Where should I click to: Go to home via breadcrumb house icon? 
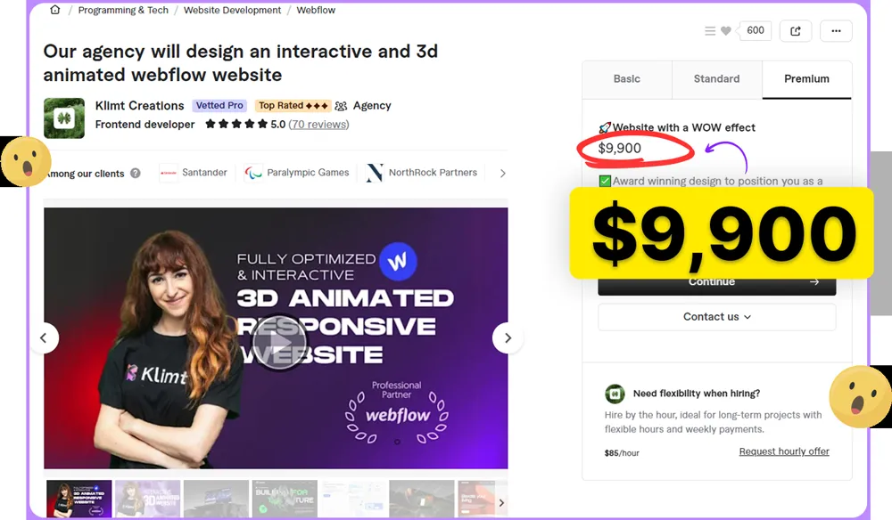point(55,10)
